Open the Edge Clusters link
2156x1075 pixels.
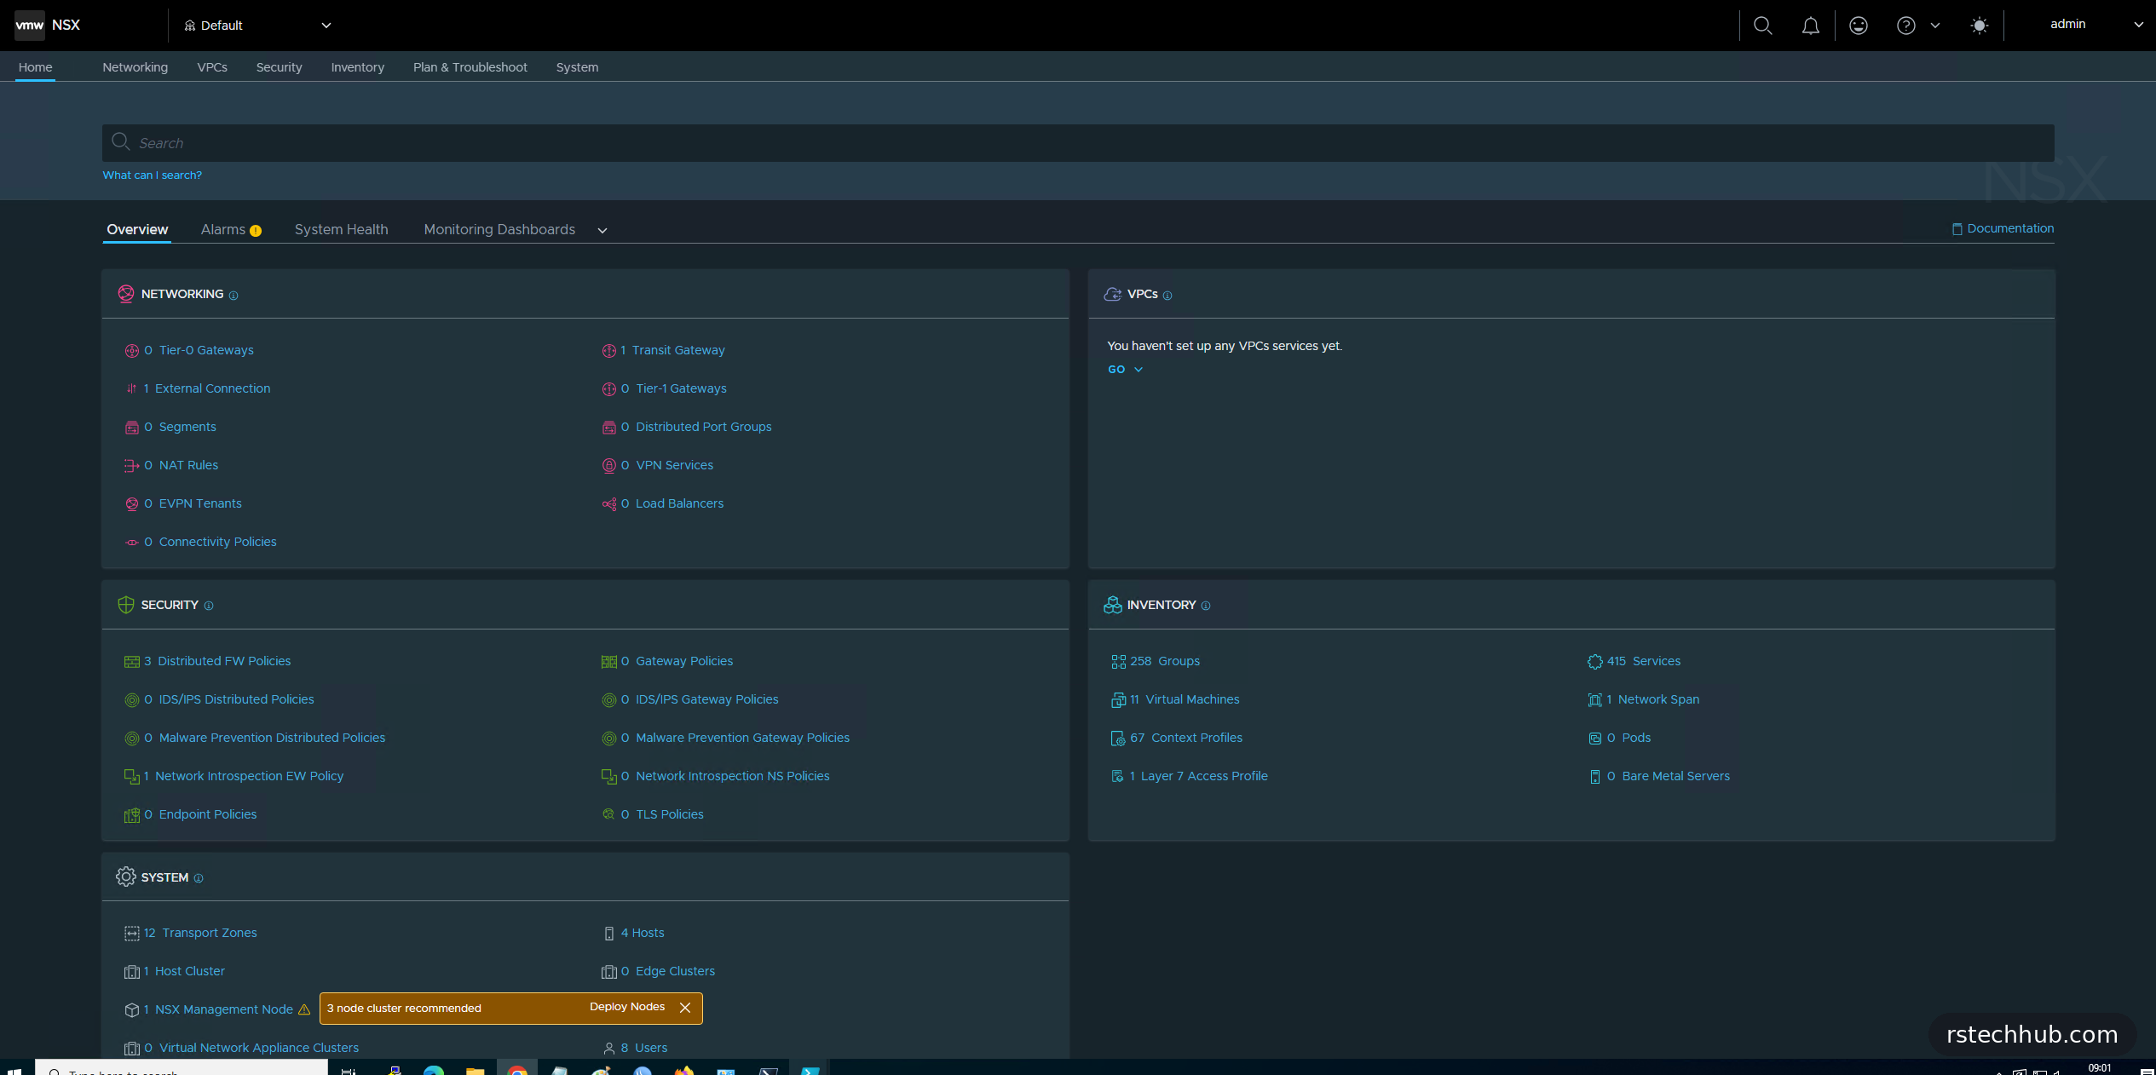(x=675, y=971)
